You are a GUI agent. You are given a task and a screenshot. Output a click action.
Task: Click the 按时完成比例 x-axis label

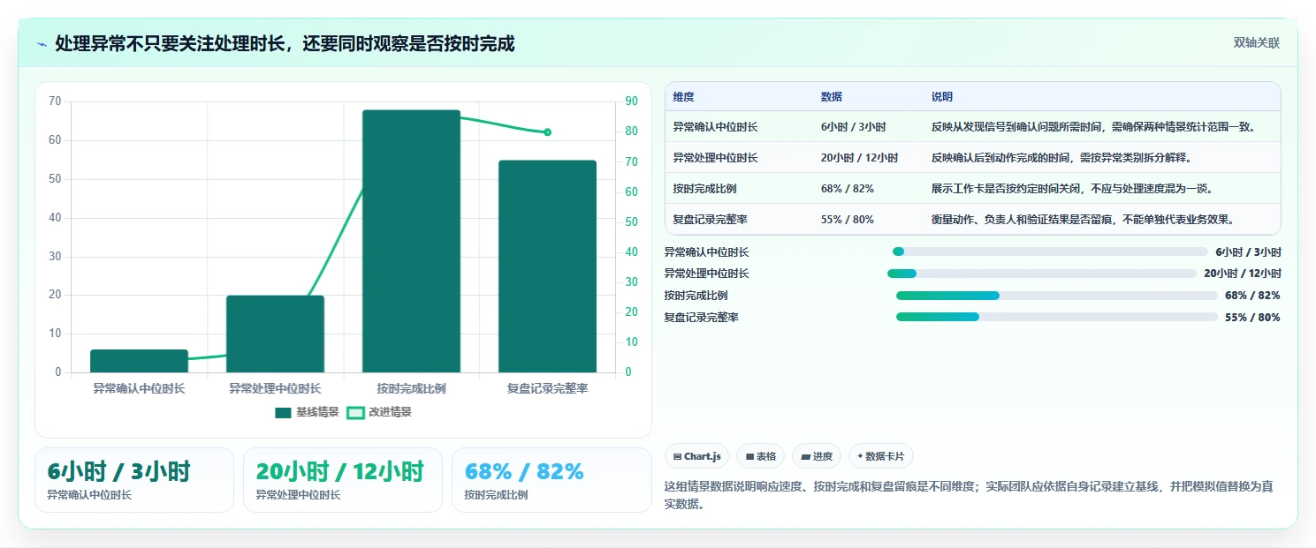click(x=411, y=388)
